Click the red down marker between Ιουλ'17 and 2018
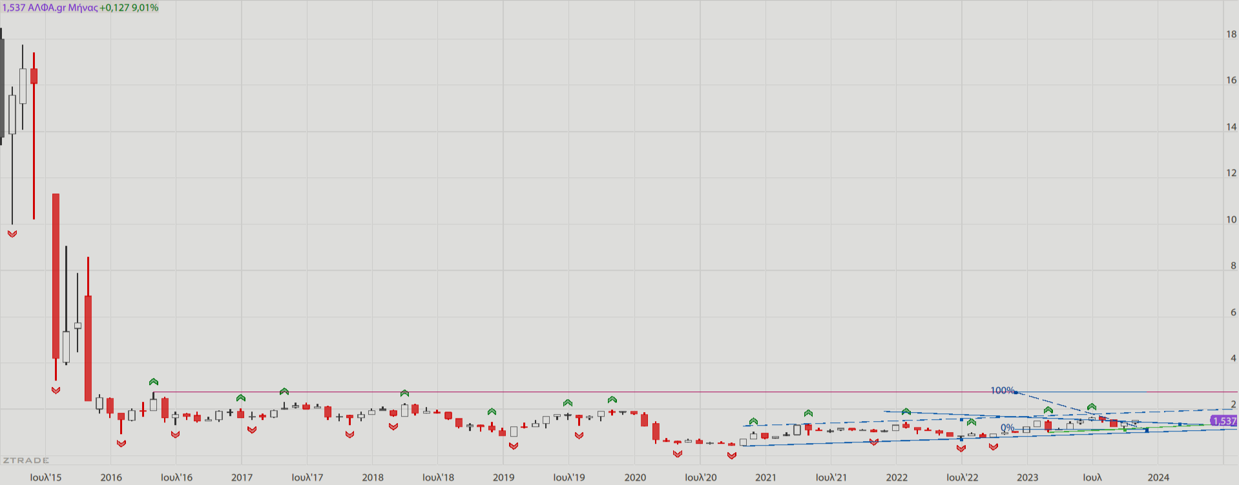This screenshot has height=485, width=1239. [x=350, y=434]
